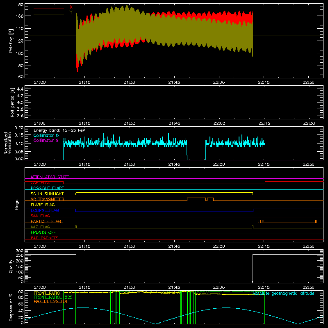Click the 22:15 time label under Flags panel
This screenshot has width=328, height=328.
pyautogui.click(x=264, y=246)
